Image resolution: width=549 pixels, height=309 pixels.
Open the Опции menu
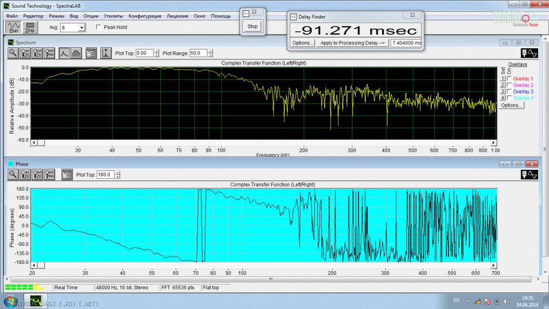(x=91, y=16)
